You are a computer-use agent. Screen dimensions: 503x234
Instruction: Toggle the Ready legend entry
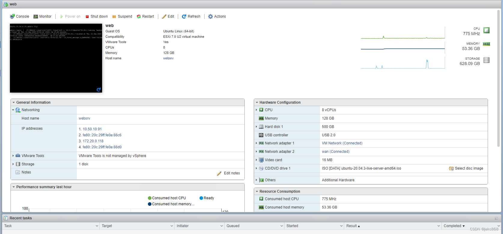pyautogui.click(x=207, y=198)
